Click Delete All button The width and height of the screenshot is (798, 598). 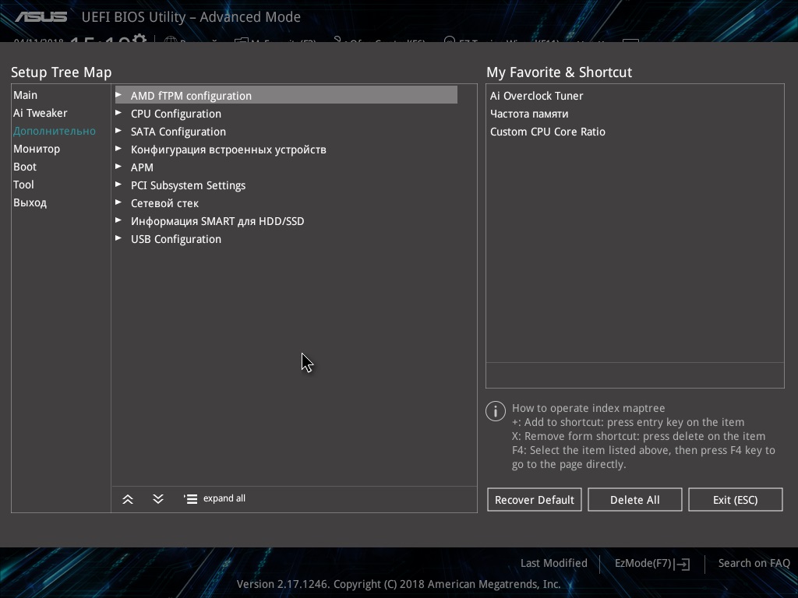(x=634, y=500)
